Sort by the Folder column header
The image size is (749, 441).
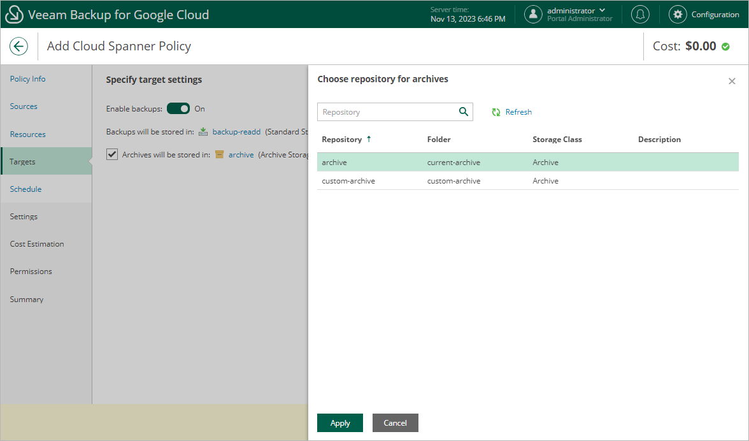439,139
